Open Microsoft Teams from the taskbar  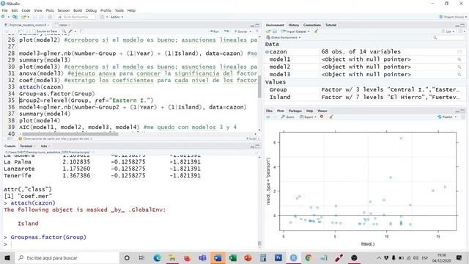coord(202,257)
